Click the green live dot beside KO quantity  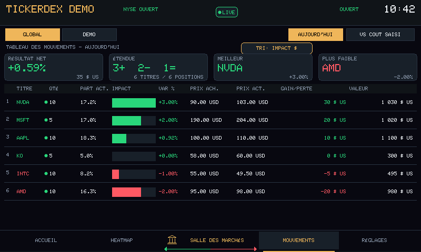(x=46, y=155)
